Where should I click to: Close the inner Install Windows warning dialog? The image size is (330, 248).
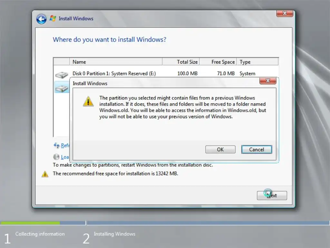point(268,80)
